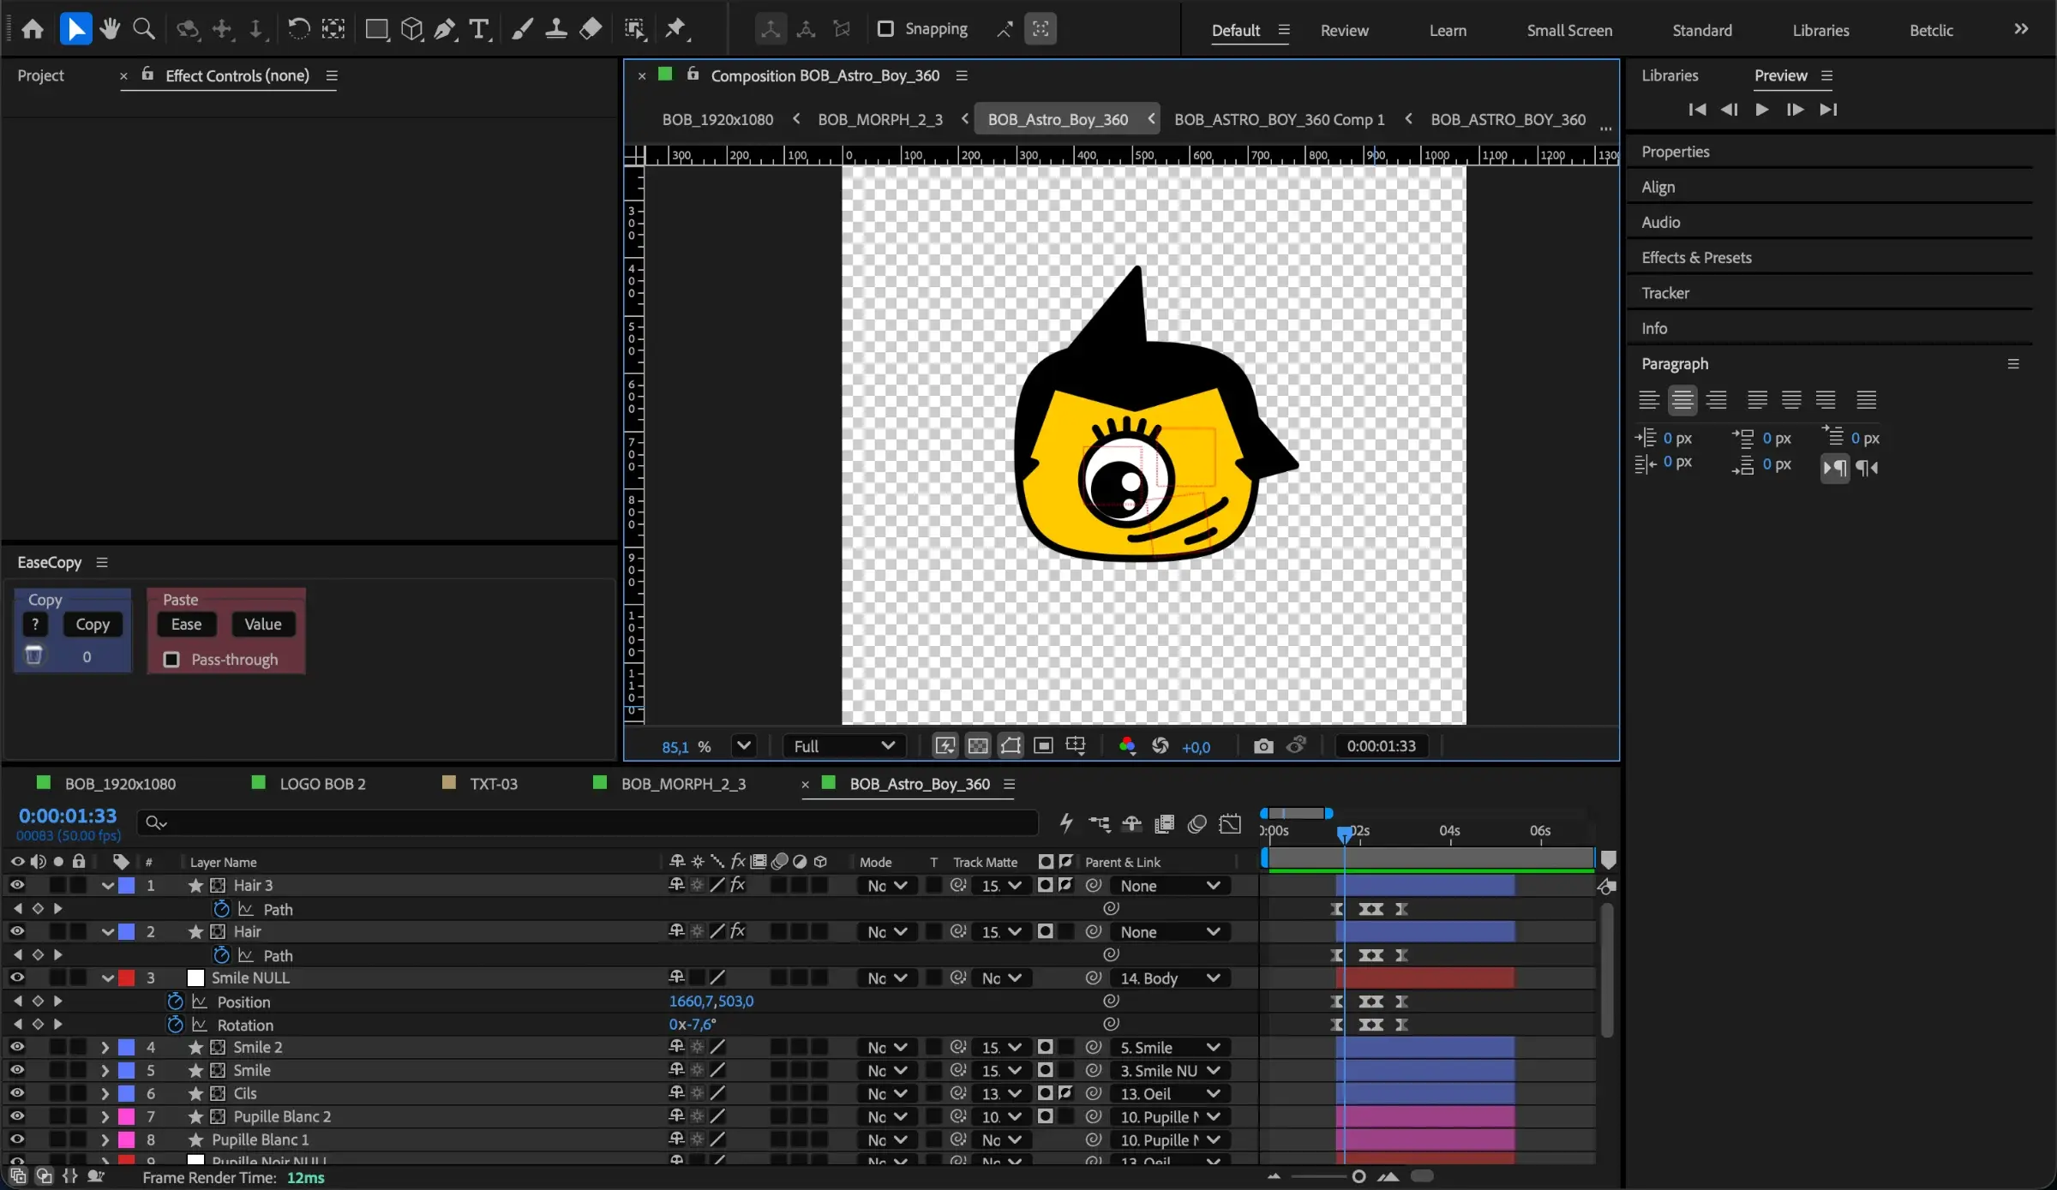Open Parent dropdown showing 14. Body
The height and width of the screenshot is (1190, 2057).
1170,978
